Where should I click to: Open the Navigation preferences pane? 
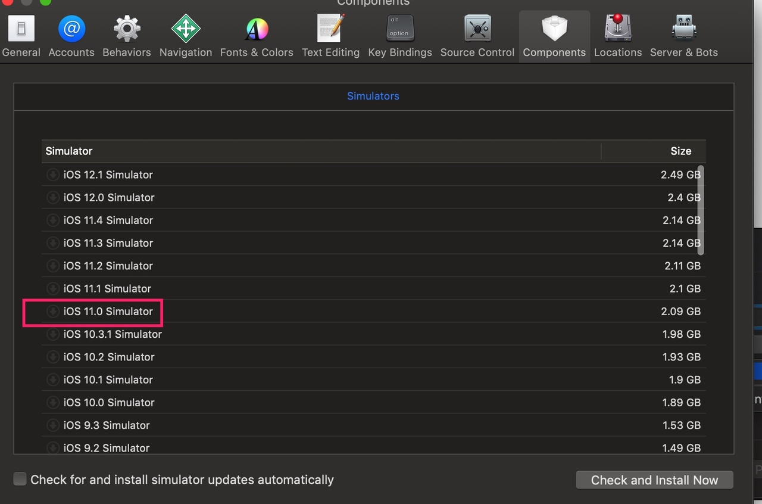[x=185, y=36]
